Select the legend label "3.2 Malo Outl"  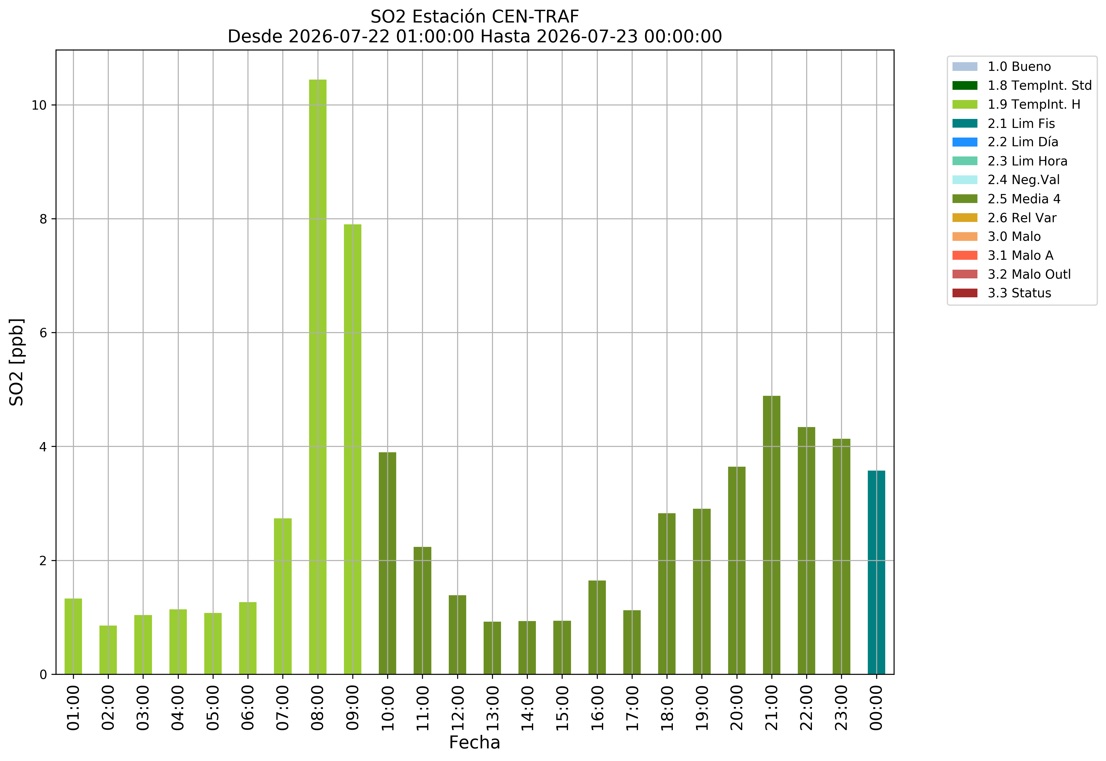click(1029, 274)
